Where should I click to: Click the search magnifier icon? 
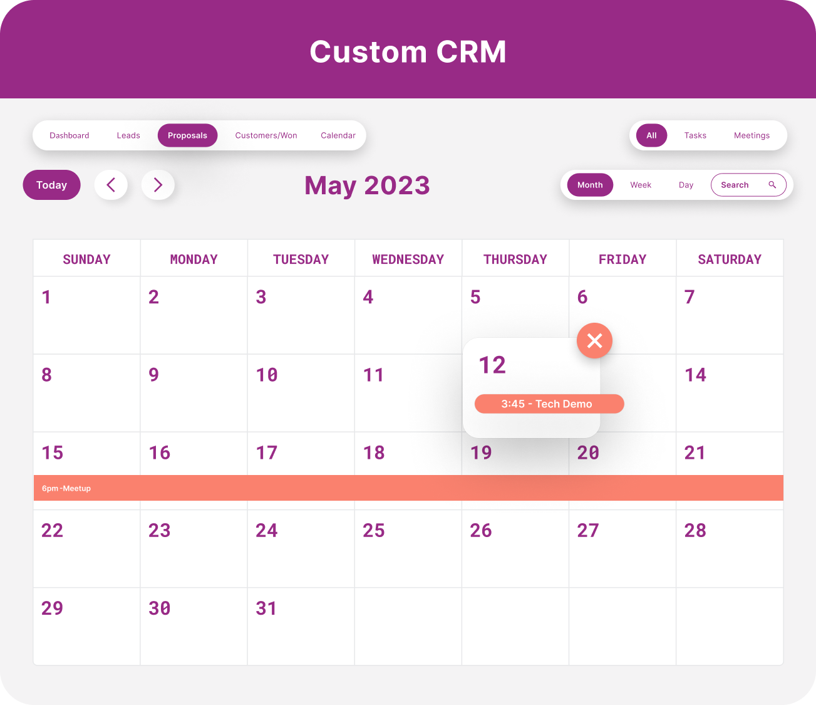pyautogui.click(x=772, y=185)
